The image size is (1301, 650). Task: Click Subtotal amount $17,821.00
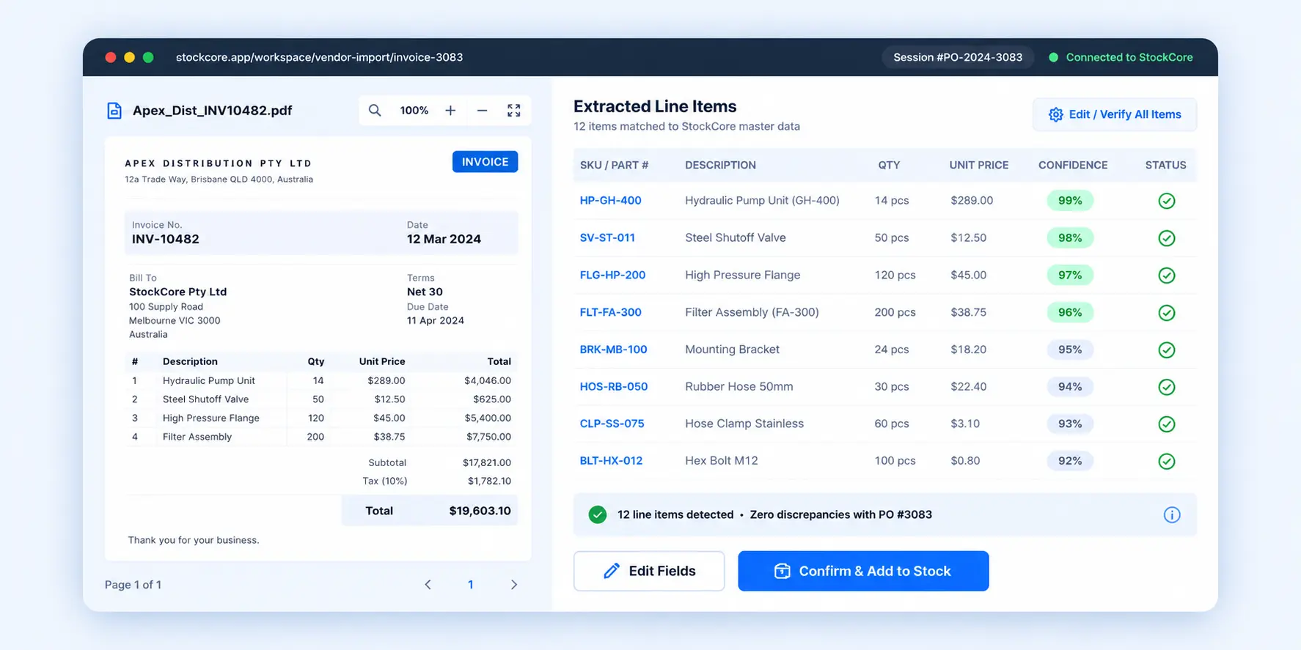tap(487, 462)
